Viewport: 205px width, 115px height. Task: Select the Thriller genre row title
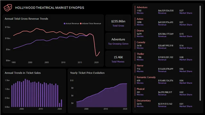tap(140, 54)
